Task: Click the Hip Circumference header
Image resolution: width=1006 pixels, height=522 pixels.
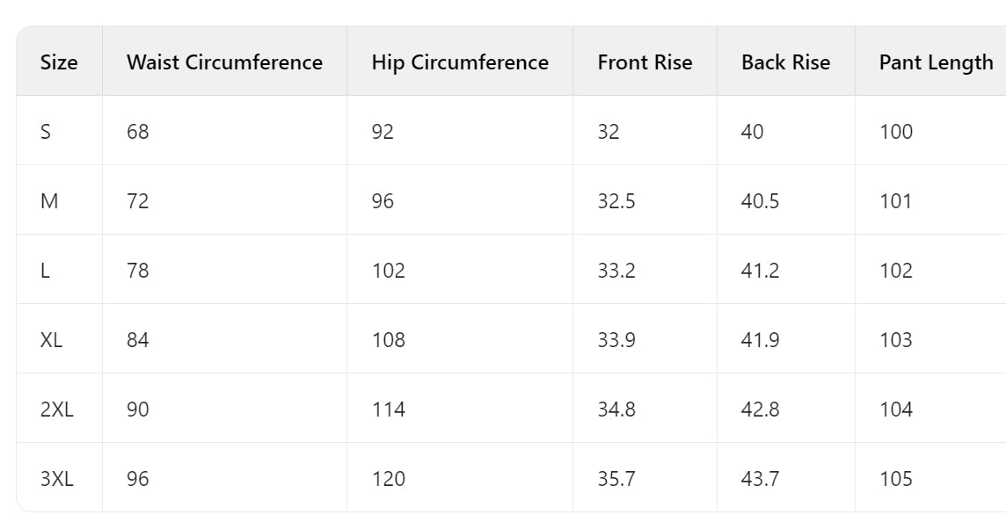Action: click(x=460, y=62)
